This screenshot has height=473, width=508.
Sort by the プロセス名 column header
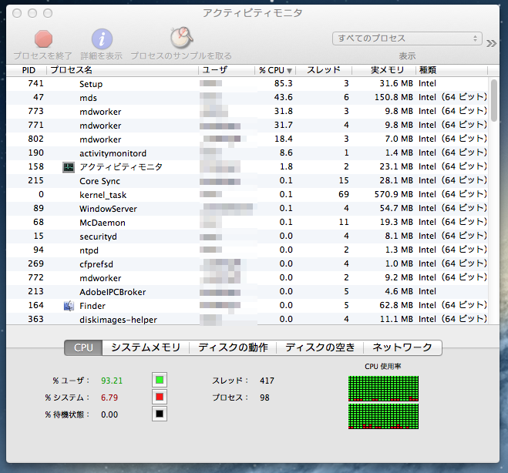(x=123, y=70)
